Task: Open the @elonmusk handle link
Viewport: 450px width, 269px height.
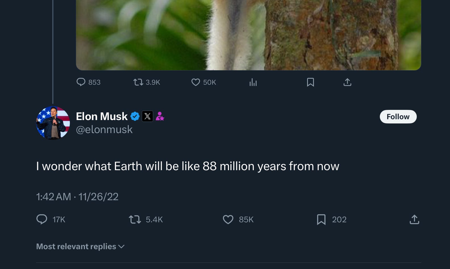Action: coord(104,129)
